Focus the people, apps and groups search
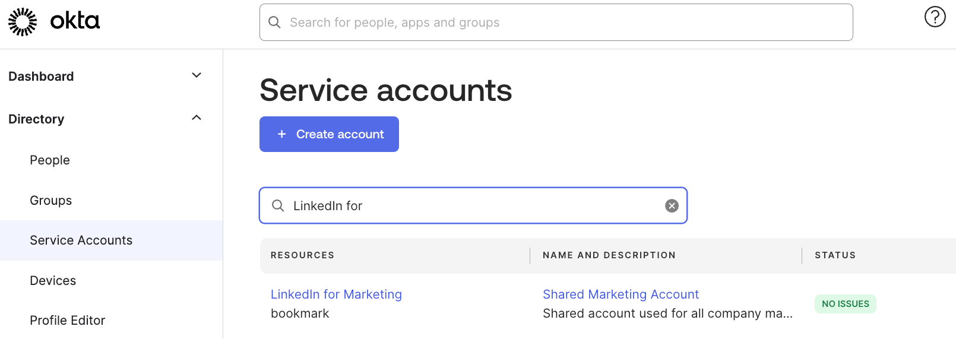 click(564, 23)
